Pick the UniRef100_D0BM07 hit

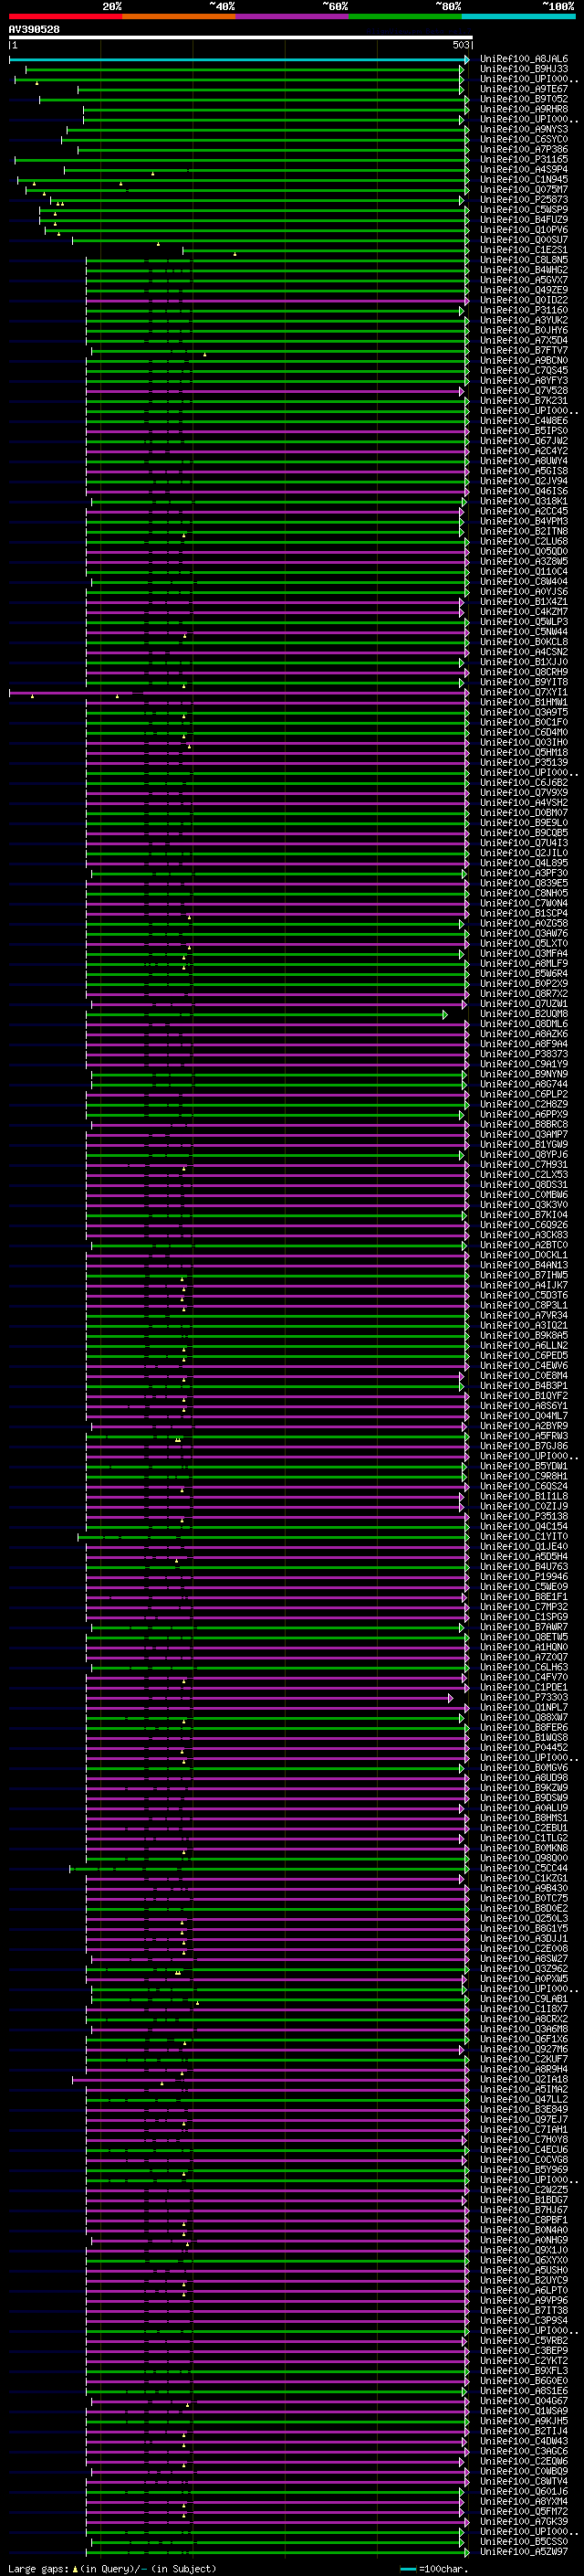524,812
